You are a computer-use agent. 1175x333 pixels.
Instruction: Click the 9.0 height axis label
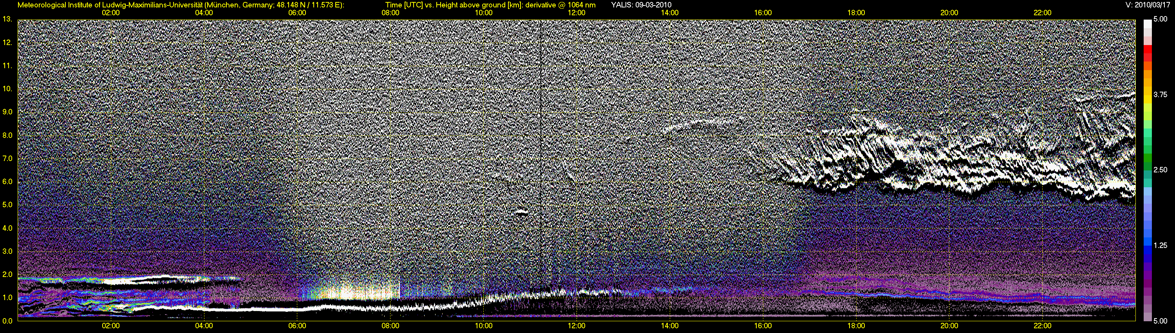tap(7, 112)
